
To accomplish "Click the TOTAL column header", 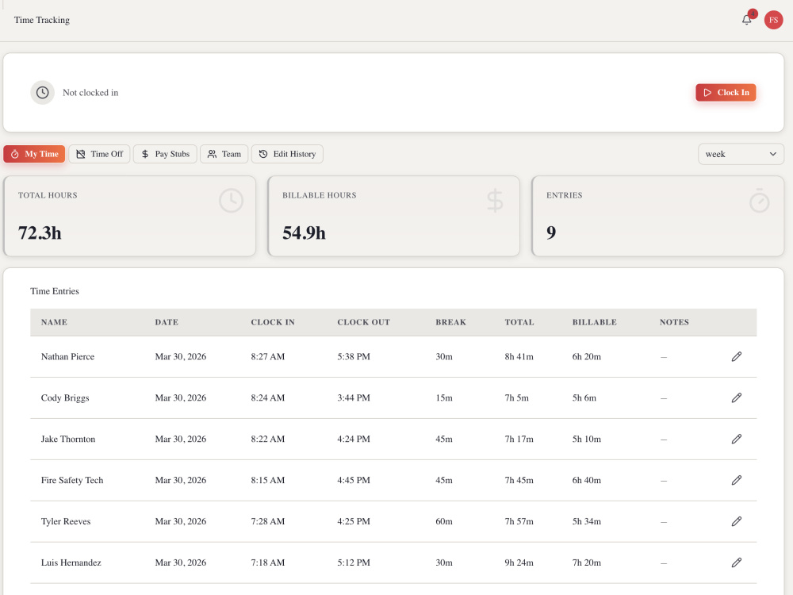I will pyautogui.click(x=519, y=322).
